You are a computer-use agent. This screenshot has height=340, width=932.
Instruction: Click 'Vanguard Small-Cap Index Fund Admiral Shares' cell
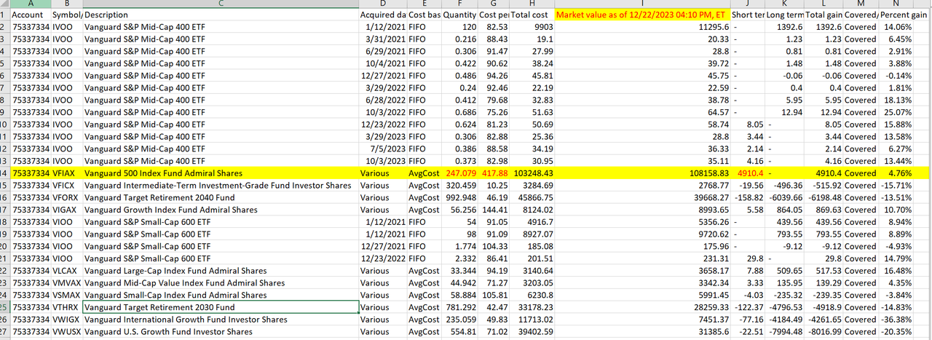click(221, 295)
